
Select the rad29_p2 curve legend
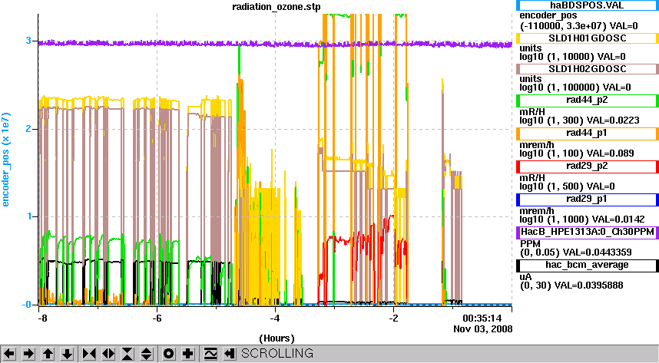[x=587, y=167]
